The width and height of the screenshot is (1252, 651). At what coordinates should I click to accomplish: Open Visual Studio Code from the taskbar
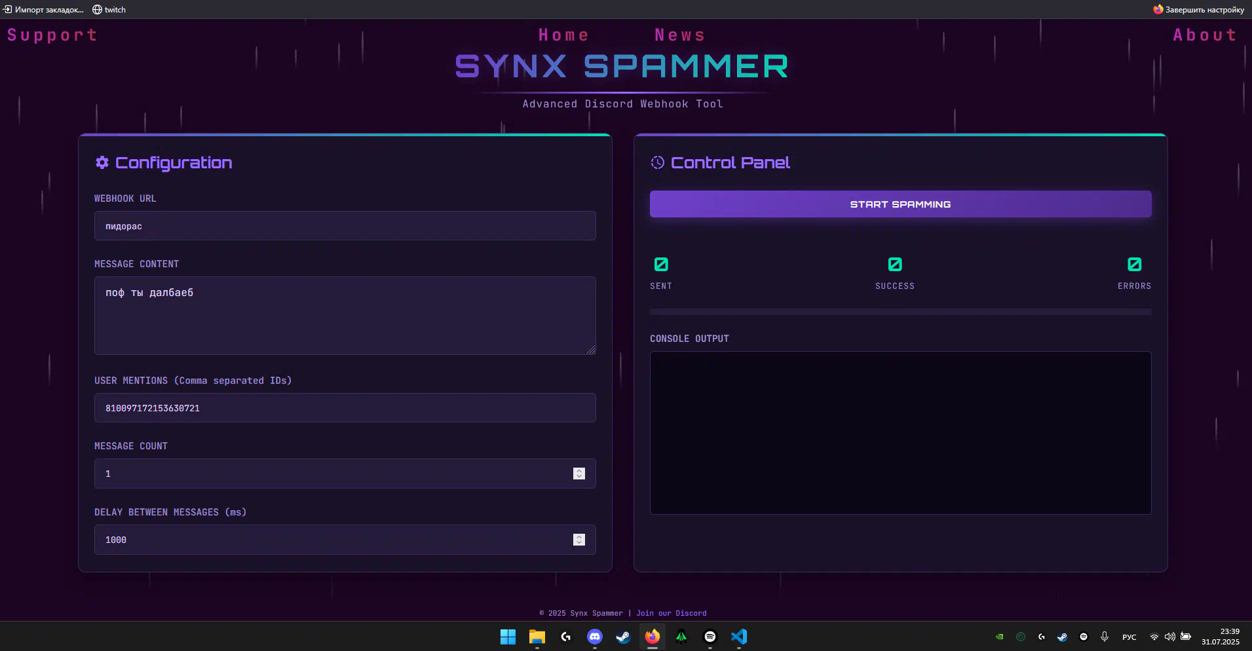(739, 637)
